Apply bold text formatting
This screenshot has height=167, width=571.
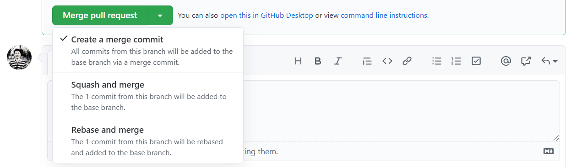(318, 61)
